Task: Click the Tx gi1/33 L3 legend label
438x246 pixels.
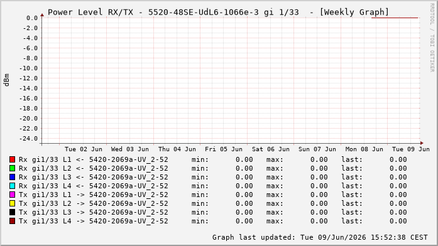Action: 93,212
